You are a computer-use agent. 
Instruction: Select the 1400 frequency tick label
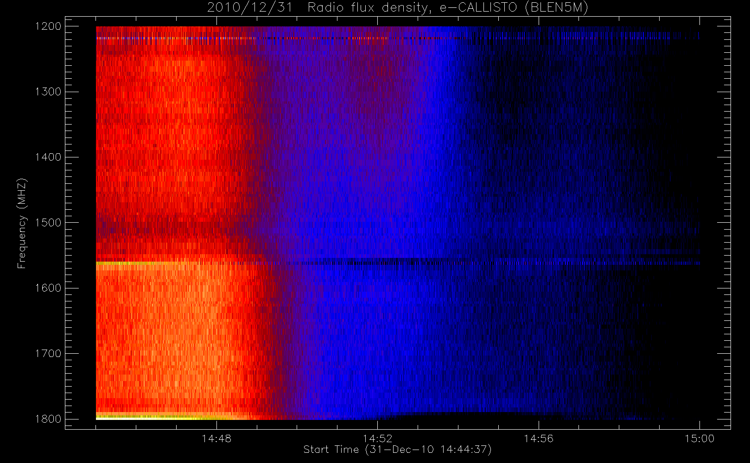coord(49,157)
